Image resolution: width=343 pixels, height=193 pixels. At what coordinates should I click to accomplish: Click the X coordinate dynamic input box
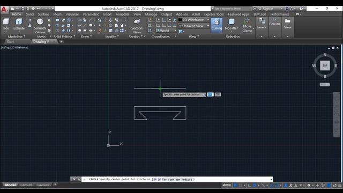210,94
